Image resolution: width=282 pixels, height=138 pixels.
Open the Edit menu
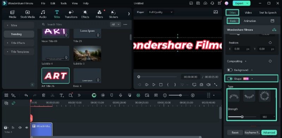(53, 4)
